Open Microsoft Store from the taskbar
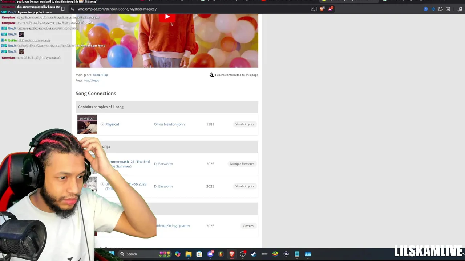The image size is (465, 261). click(x=199, y=254)
